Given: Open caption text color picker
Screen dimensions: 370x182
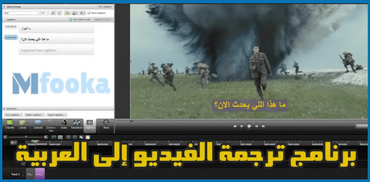Looking at the screenshot, I should click(67, 13).
